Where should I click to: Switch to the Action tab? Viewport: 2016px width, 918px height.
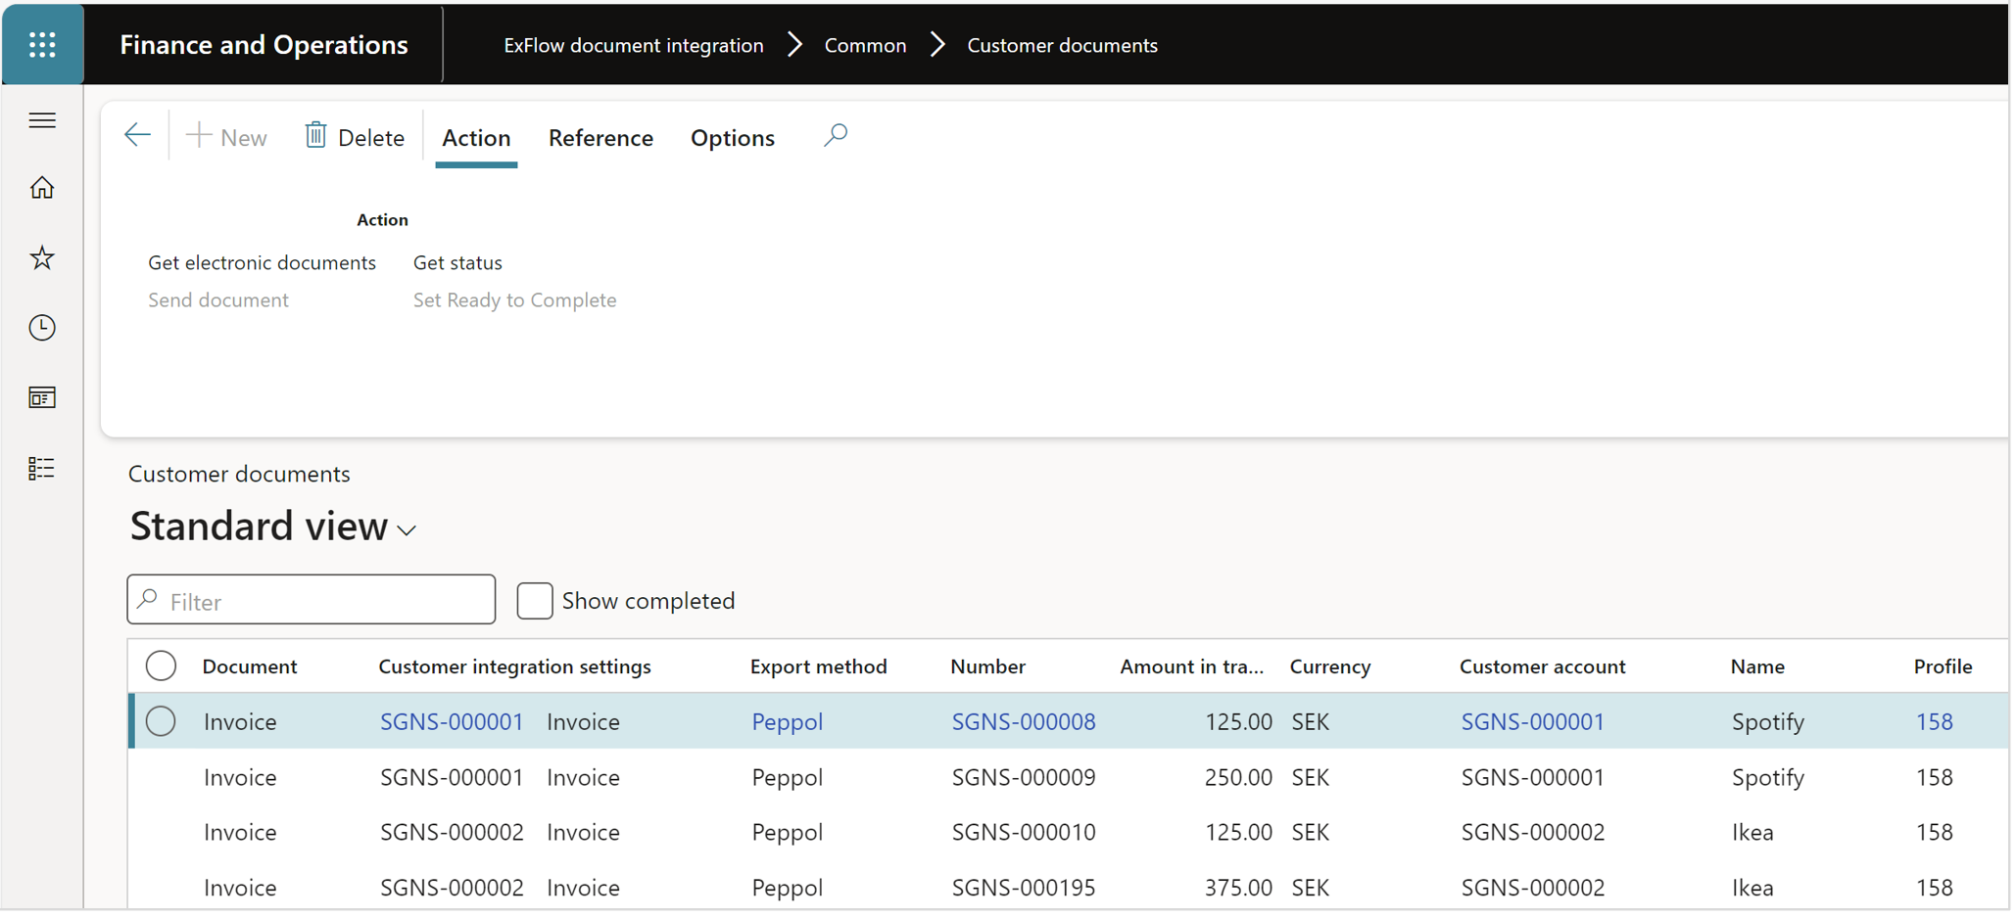click(476, 138)
